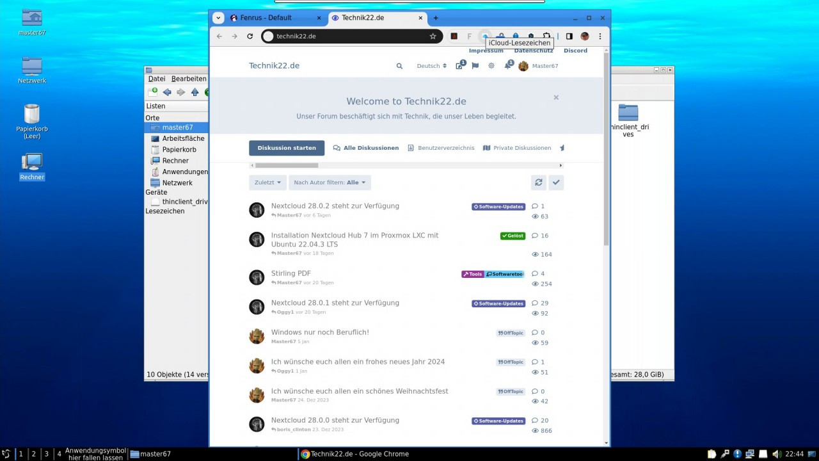Open the drafts icon with badge 1
This screenshot has width=819, height=461.
[460, 65]
